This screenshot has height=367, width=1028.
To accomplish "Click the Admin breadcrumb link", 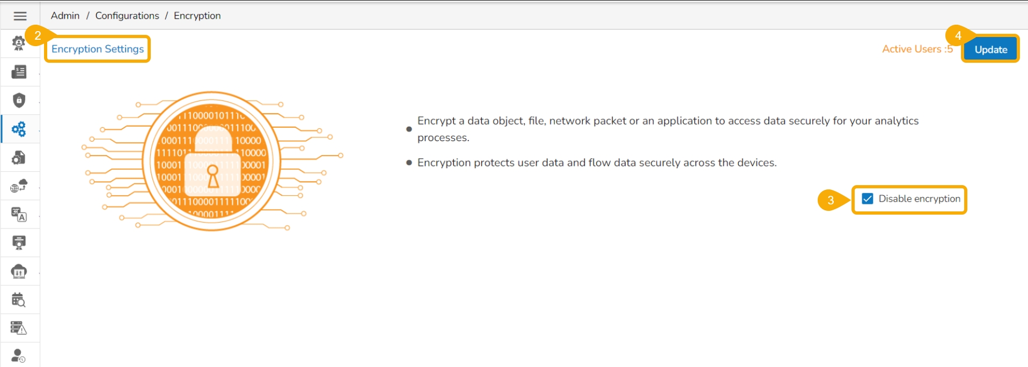I will (65, 16).
